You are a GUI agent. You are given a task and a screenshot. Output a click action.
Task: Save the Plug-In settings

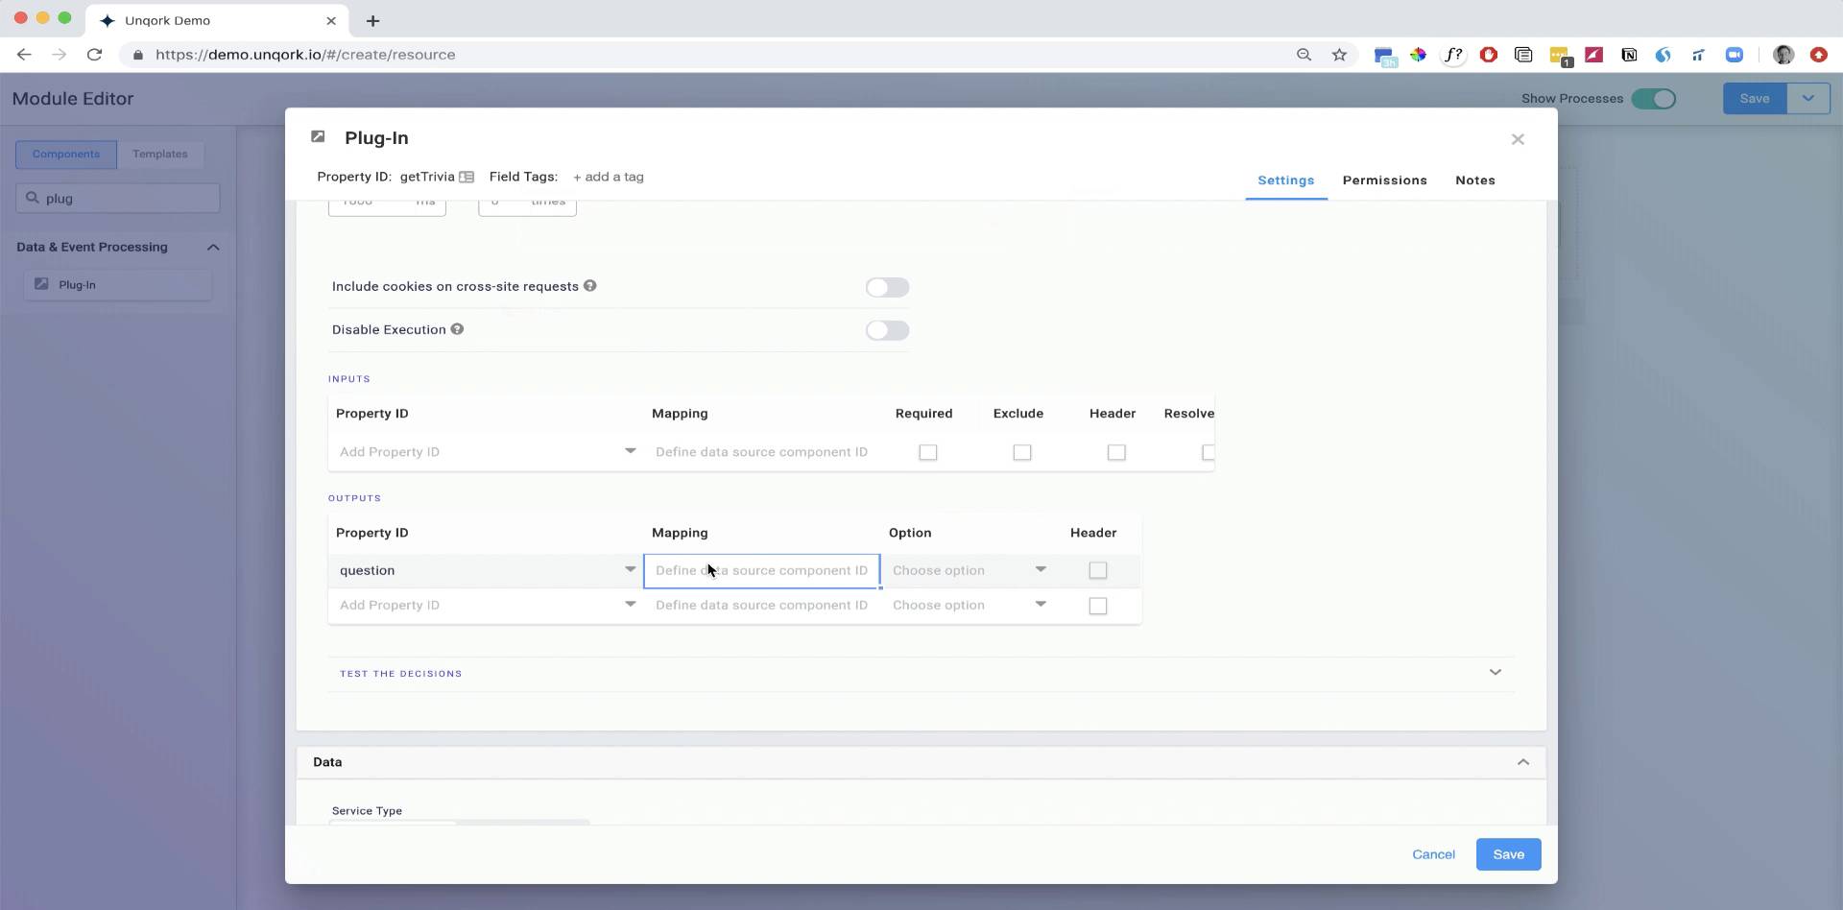[1508, 853]
